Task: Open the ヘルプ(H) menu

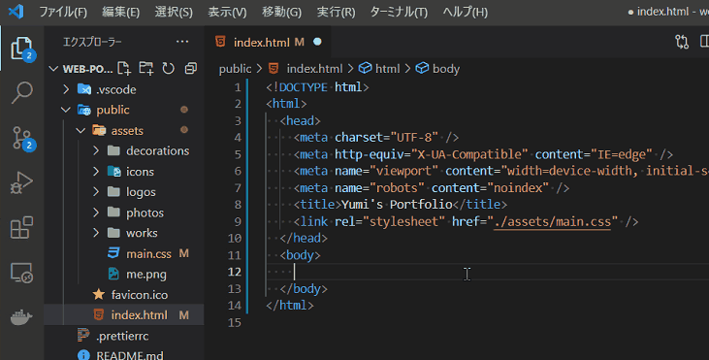Action: (466, 12)
